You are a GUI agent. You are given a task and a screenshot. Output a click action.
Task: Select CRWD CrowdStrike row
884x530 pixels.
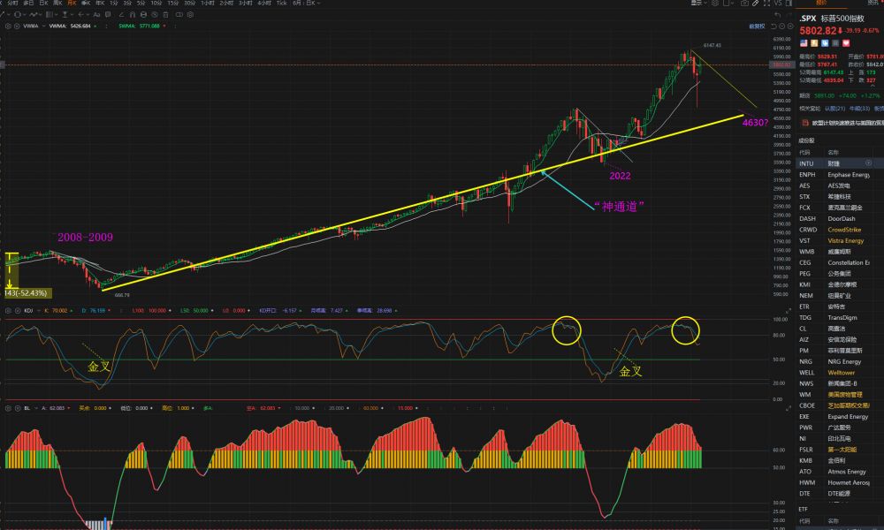840,230
